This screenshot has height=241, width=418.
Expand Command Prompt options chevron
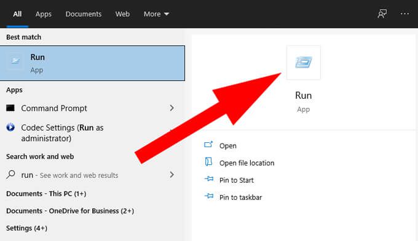tap(172, 108)
